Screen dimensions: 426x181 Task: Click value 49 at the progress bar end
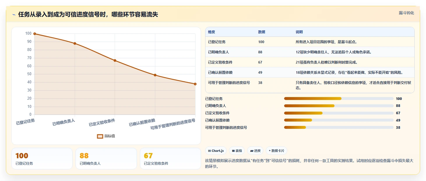point(398,120)
